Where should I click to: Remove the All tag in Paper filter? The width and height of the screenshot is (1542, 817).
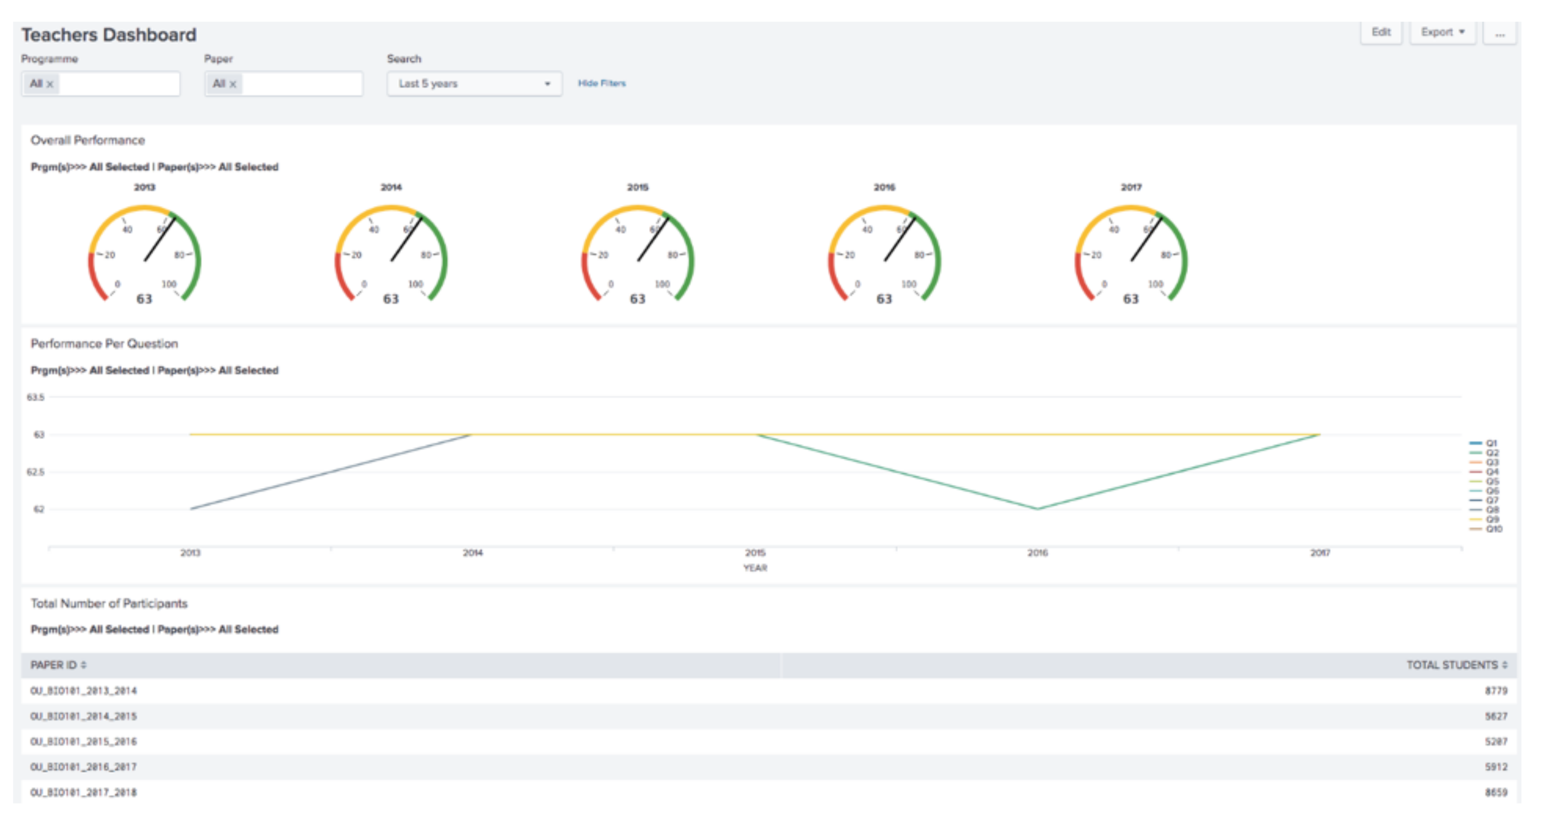point(233,84)
